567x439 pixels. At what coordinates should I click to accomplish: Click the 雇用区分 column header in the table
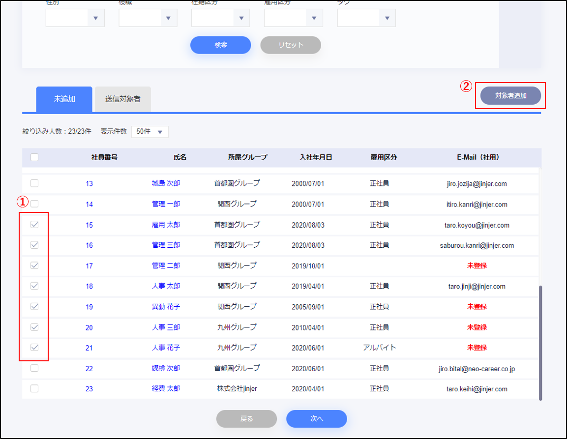click(x=384, y=157)
